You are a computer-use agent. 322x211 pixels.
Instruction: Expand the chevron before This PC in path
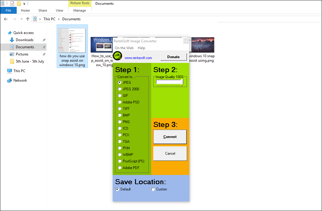click(40, 19)
